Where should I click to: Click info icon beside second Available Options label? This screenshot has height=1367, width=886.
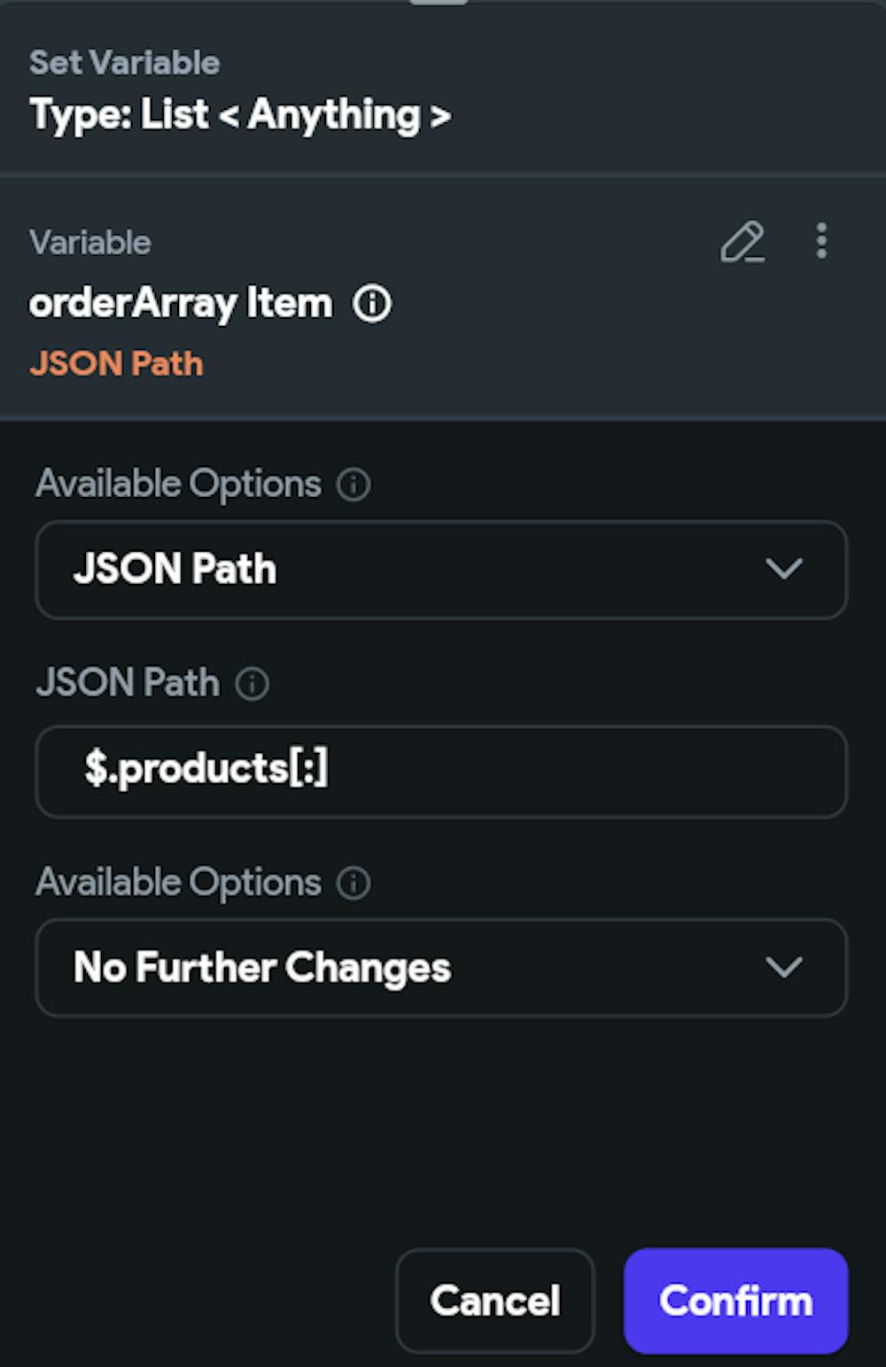pyautogui.click(x=354, y=883)
